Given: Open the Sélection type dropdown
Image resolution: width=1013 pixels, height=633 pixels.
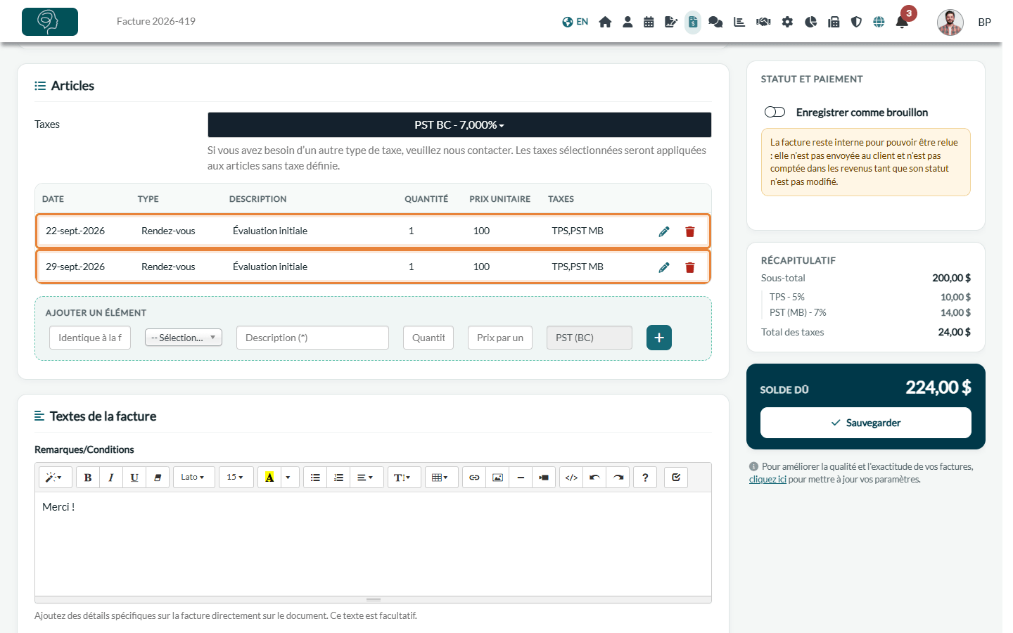Looking at the screenshot, I should [x=184, y=338].
